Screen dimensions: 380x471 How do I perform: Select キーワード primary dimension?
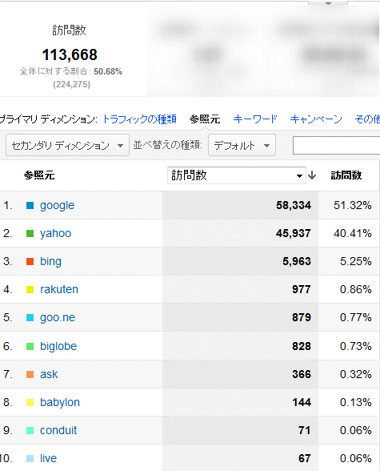point(255,119)
